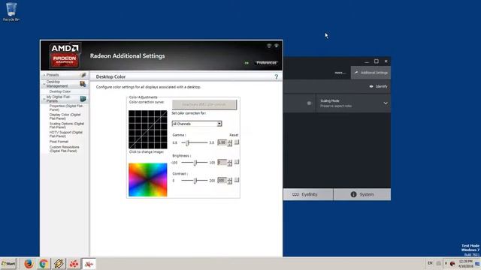The height and width of the screenshot is (270, 481).
Task: Click the eye icon beside Identify
Action: (371, 87)
